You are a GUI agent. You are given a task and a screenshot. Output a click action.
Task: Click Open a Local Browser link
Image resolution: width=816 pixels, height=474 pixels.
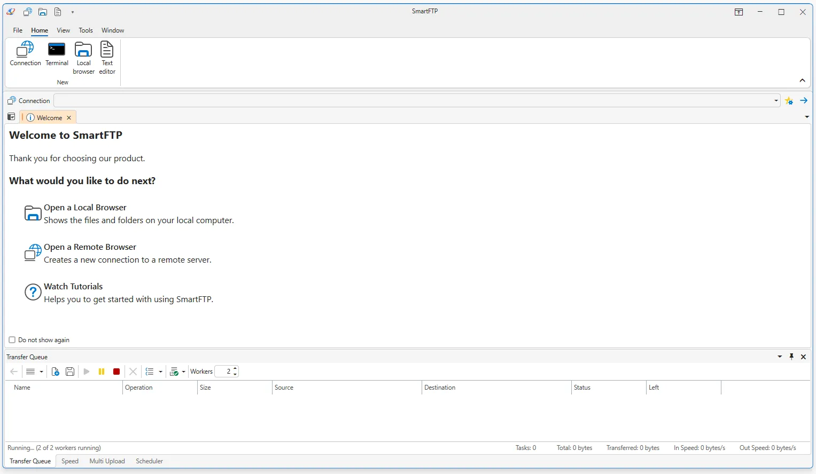pyautogui.click(x=85, y=208)
